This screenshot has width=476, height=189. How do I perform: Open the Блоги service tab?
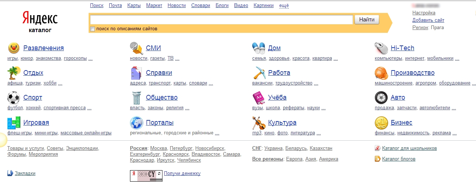222,6
